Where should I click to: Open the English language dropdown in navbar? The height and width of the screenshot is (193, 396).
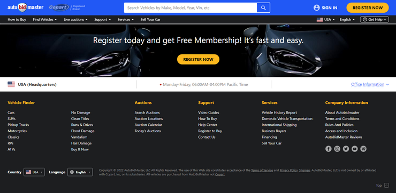click(x=347, y=19)
